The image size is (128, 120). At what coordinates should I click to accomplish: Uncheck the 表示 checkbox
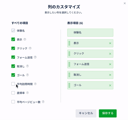(x=13, y=39)
